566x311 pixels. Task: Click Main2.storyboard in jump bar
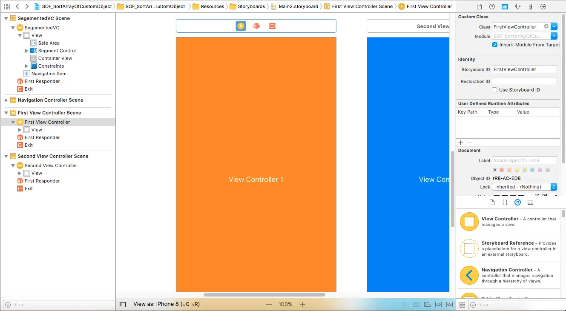click(295, 6)
